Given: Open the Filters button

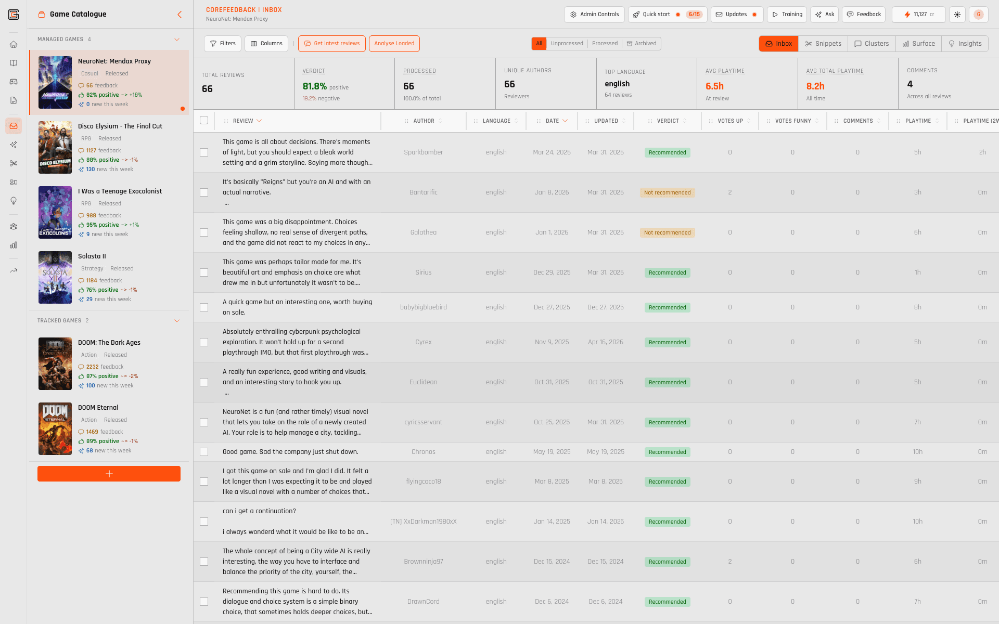Looking at the screenshot, I should [223, 44].
